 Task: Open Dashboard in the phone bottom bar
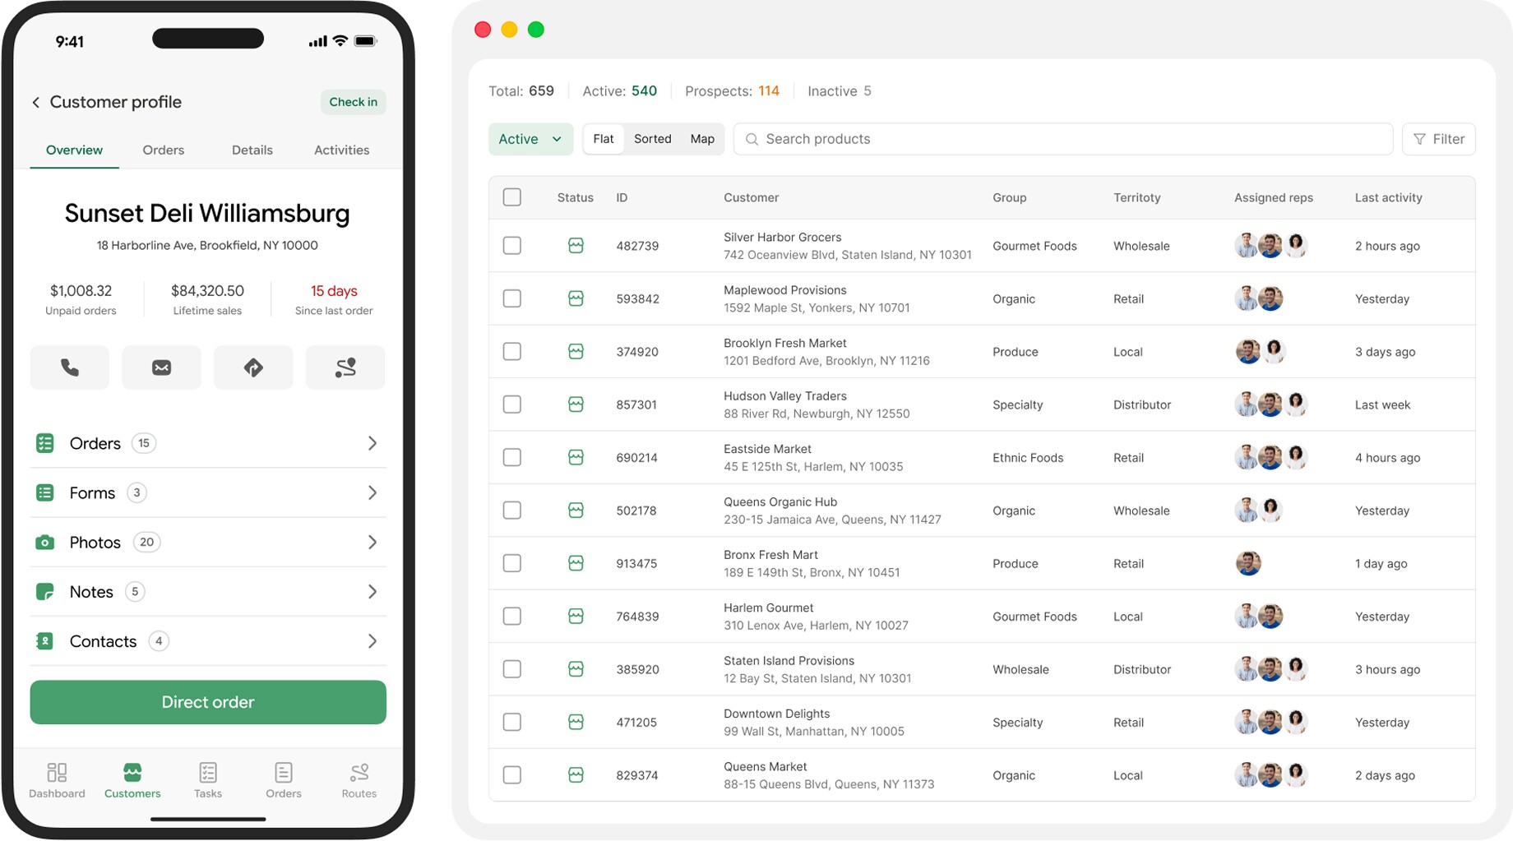57,780
